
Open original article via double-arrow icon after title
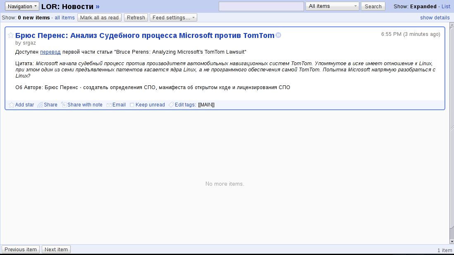tap(278, 35)
